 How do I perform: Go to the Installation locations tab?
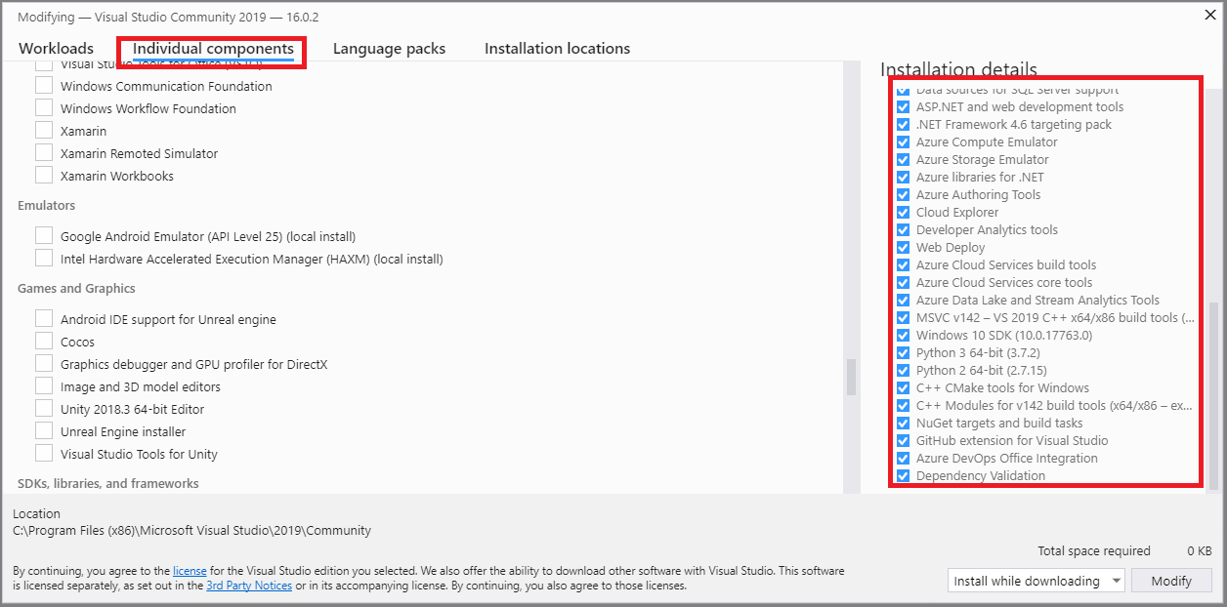[557, 49]
